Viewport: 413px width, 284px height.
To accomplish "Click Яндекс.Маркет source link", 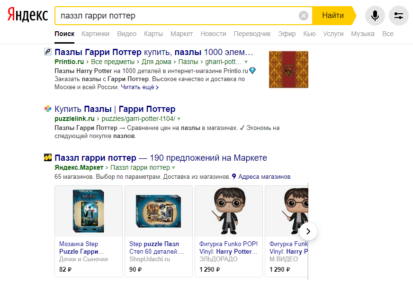I will pyautogui.click(x=79, y=167).
